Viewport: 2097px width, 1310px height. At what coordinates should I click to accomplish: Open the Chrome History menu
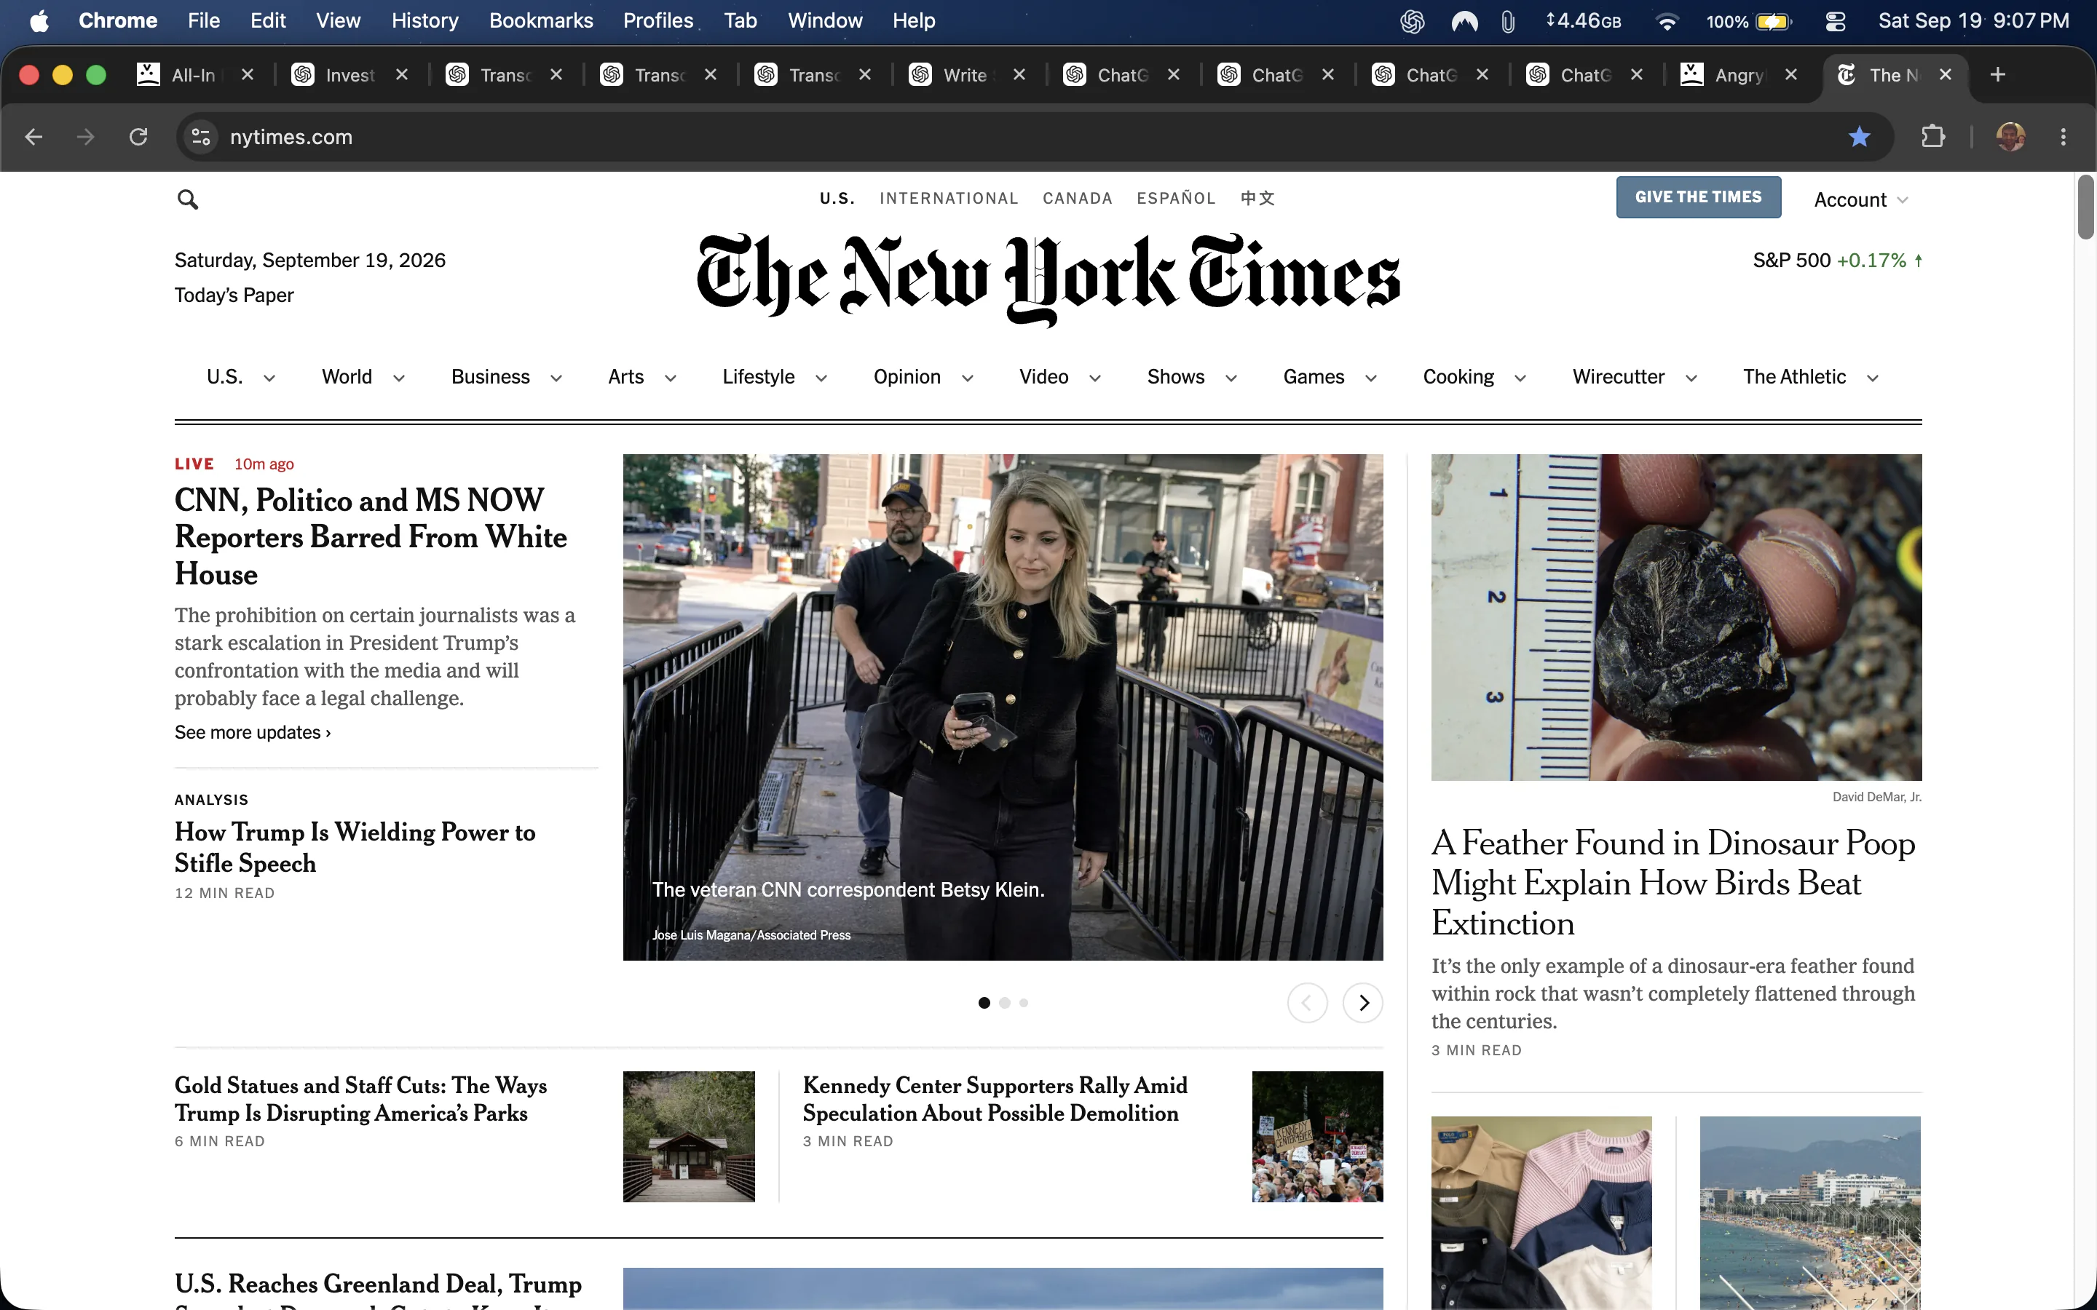(x=424, y=21)
